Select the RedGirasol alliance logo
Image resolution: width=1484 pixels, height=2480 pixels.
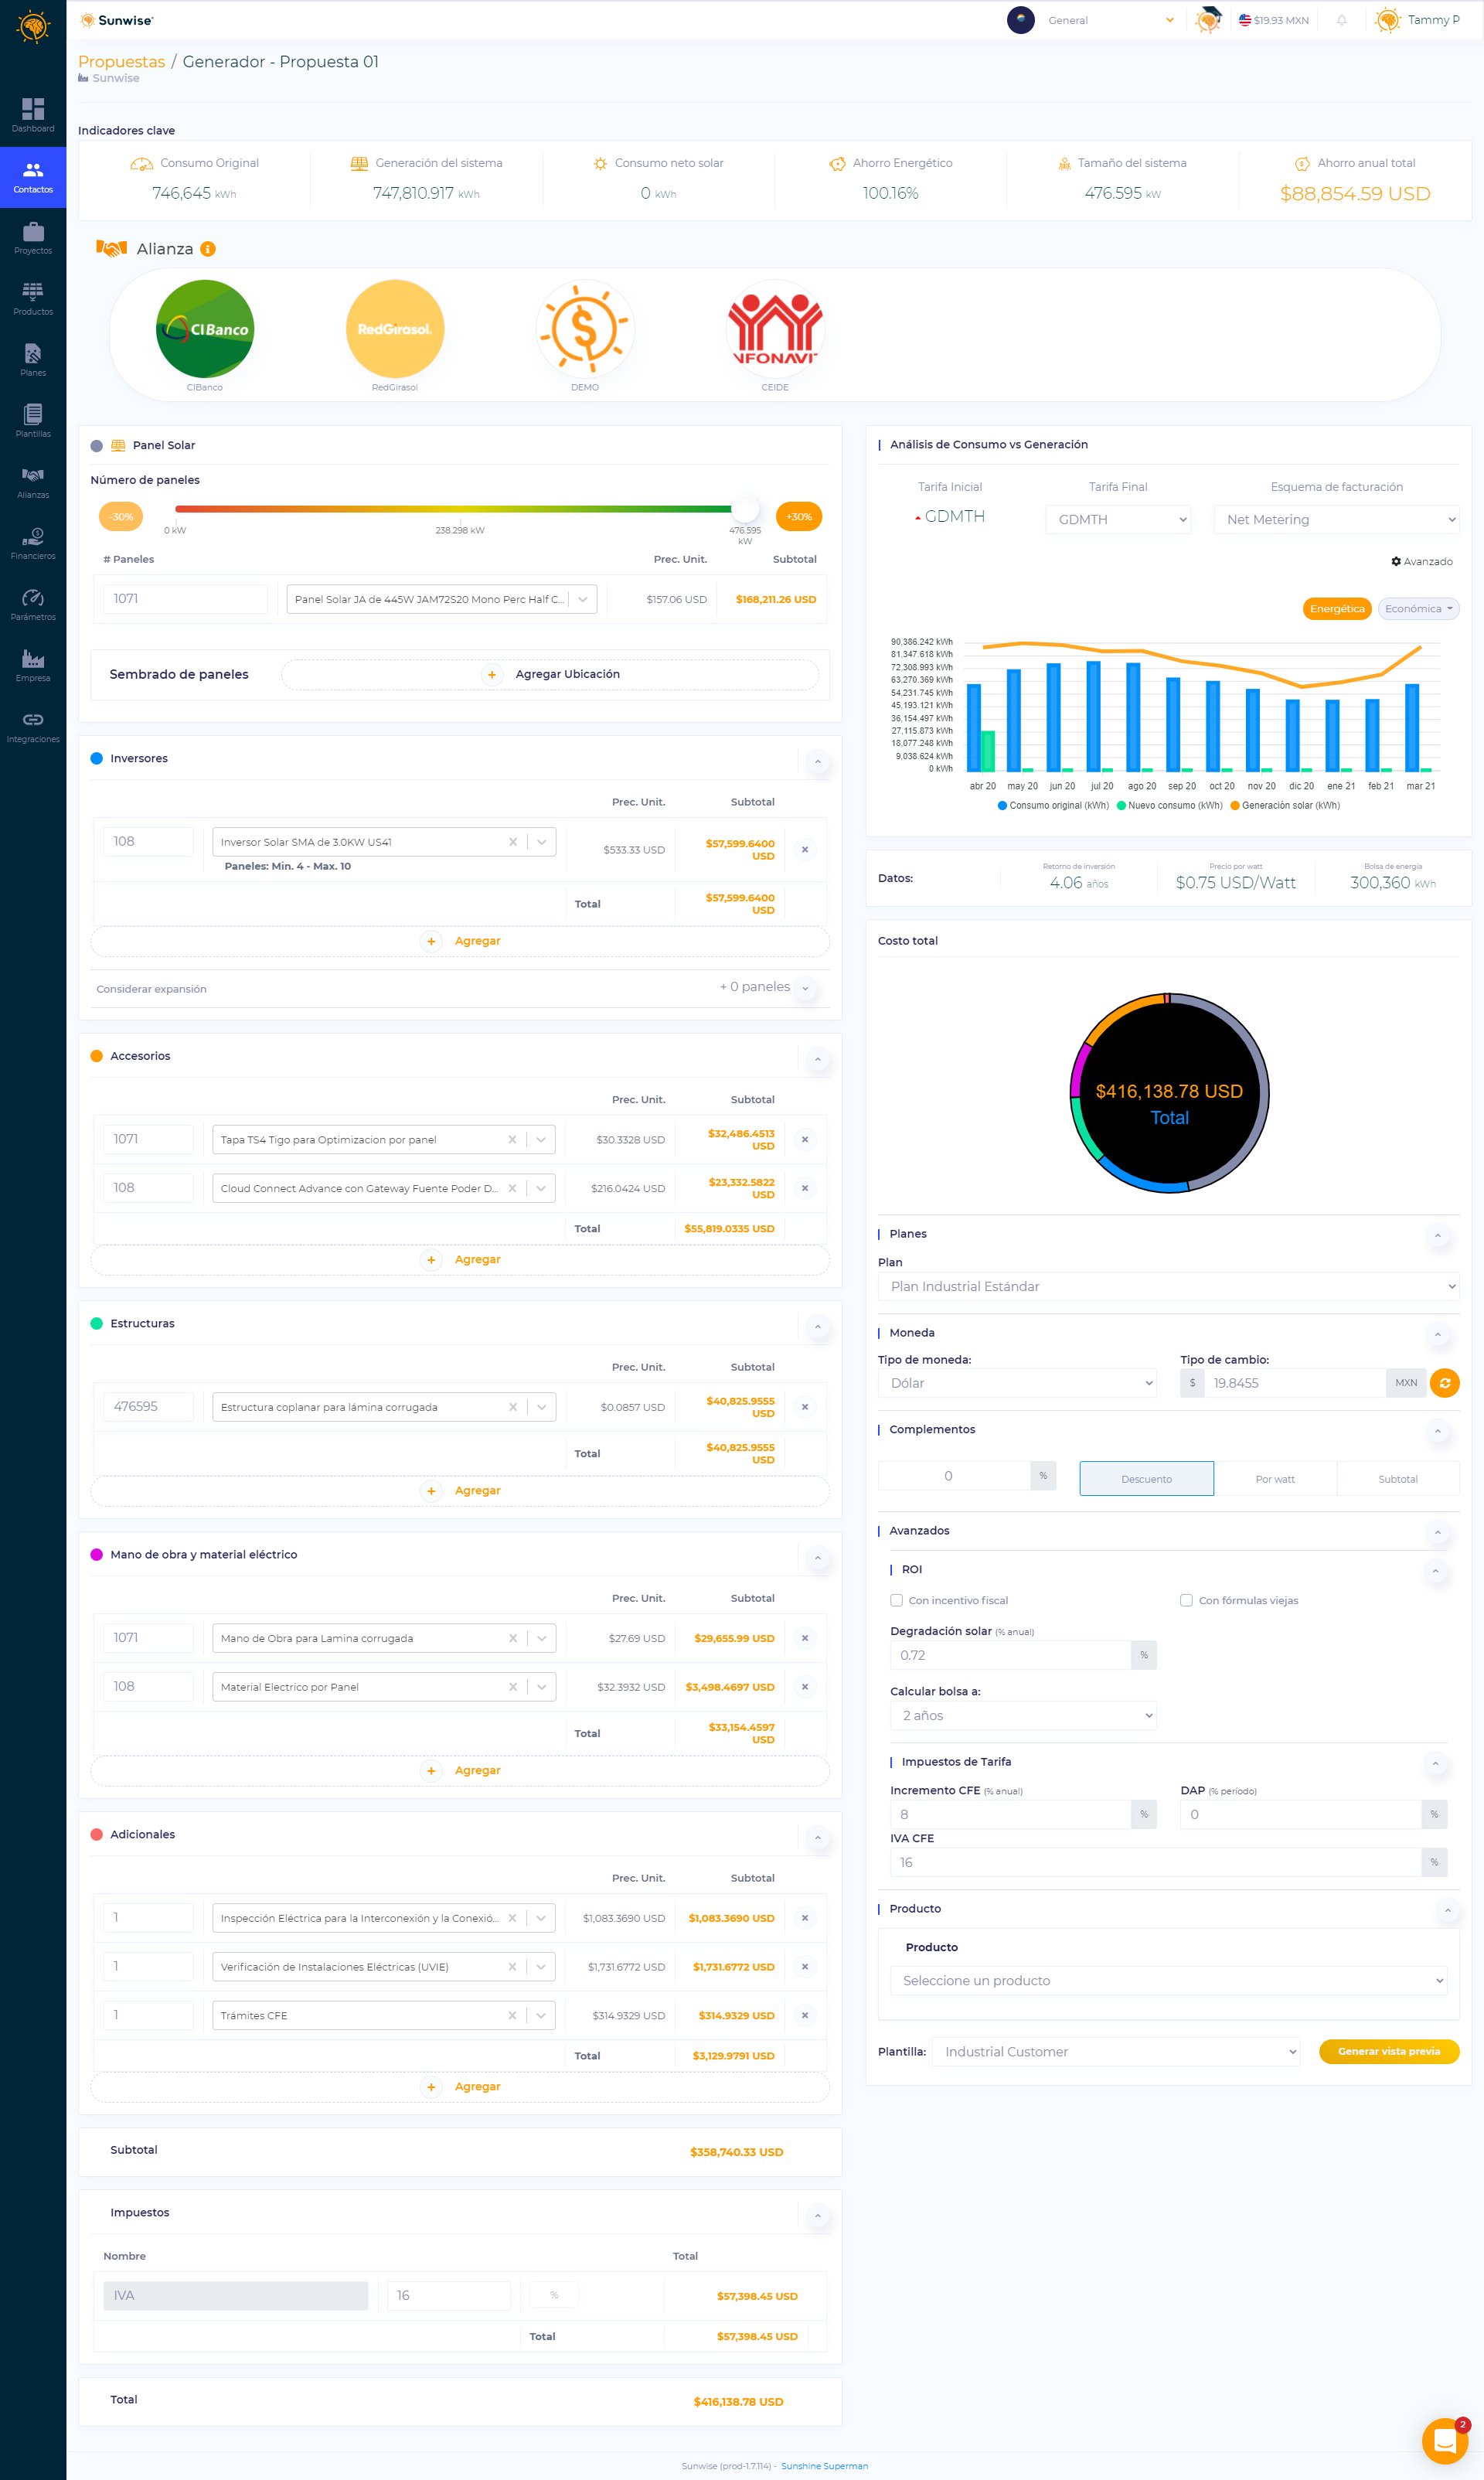click(395, 329)
